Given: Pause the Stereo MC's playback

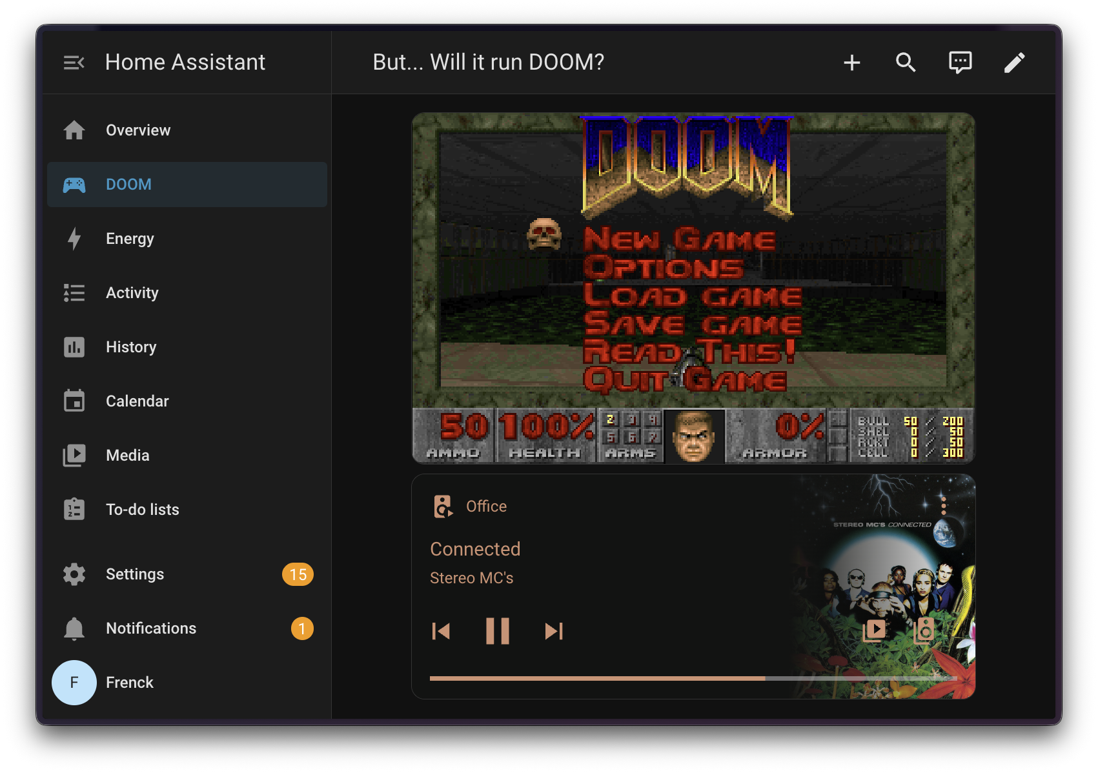Looking at the screenshot, I should 498,631.
